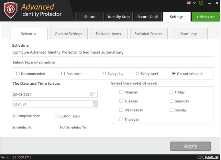Choose the Recommended schedule option
This screenshot has width=221, height=160.
17,74
